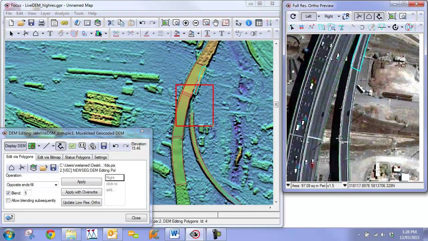The height and width of the screenshot is (241, 428).
Task: Click the Refresh icon in Ortho Preview
Action: tap(293, 16)
